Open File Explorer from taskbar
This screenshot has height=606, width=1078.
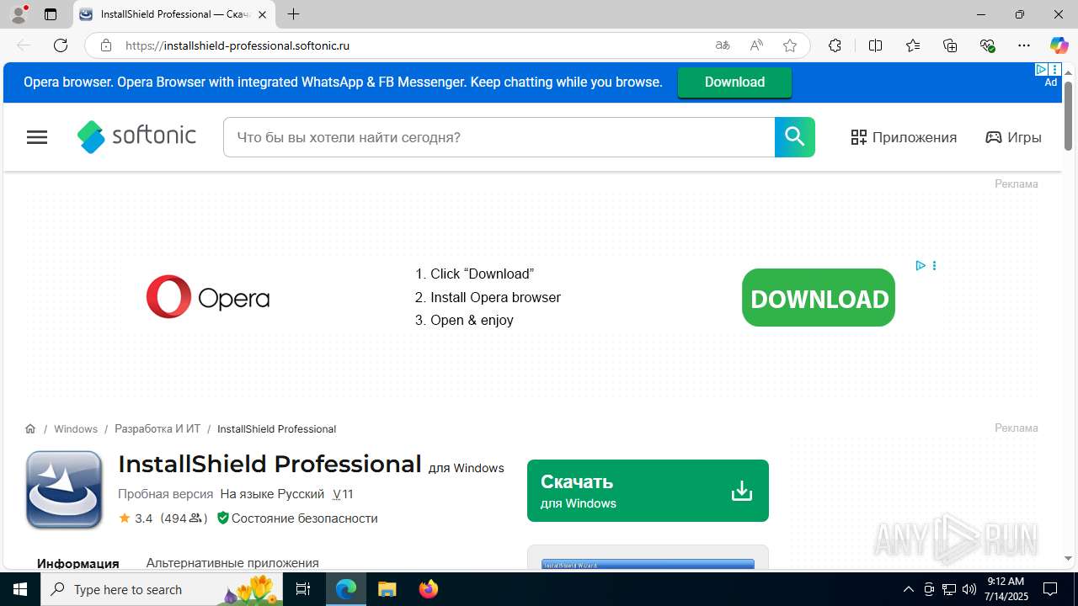387,589
